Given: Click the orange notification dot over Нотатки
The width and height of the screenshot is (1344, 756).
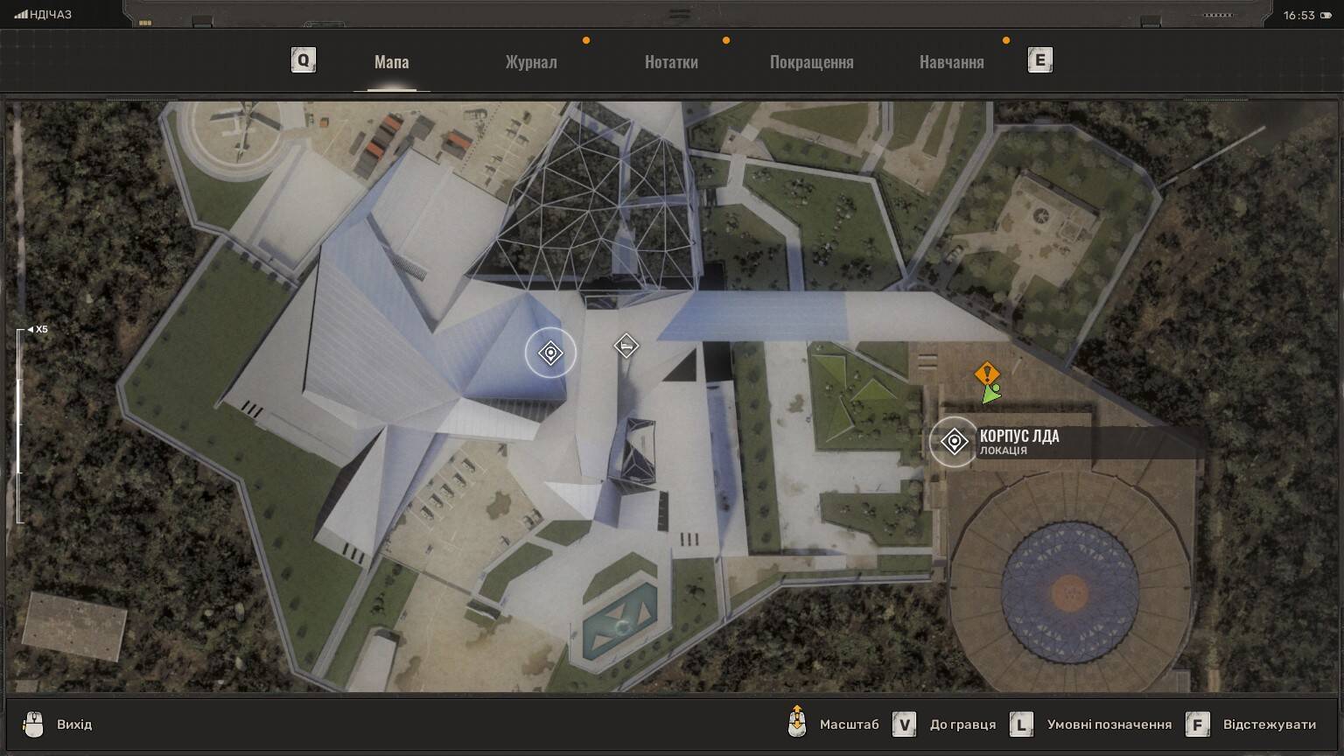Looking at the screenshot, I should 726,40.
